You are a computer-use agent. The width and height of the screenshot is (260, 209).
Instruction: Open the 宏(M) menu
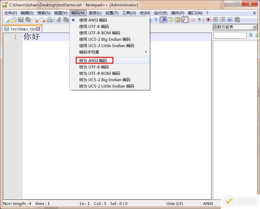click(x=145, y=13)
